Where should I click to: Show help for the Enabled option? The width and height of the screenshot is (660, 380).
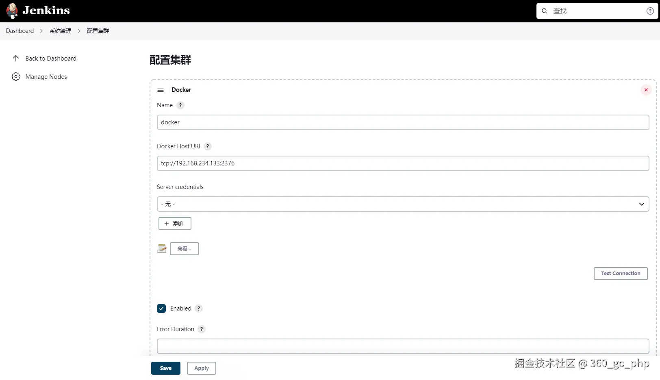coord(199,308)
